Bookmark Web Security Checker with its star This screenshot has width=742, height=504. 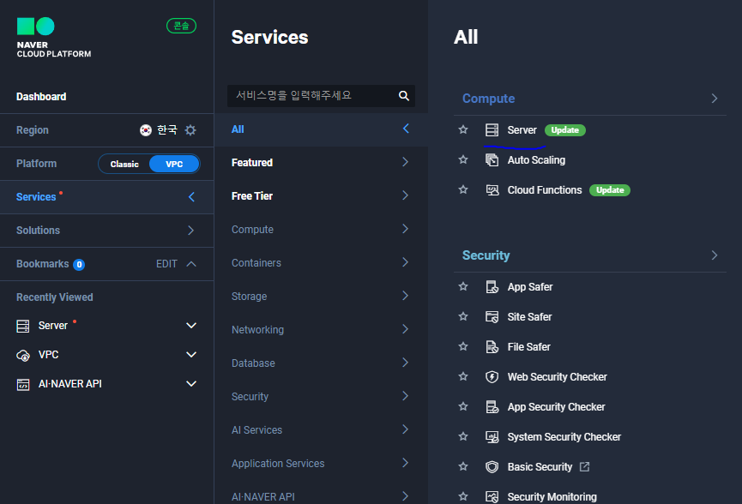(x=463, y=376)
